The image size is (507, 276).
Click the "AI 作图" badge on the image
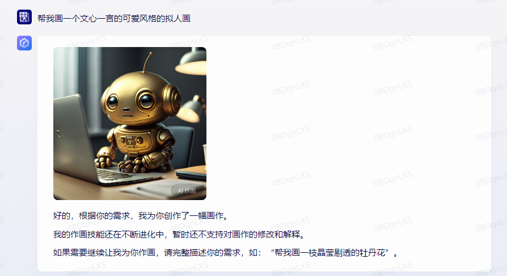(x=187, y=190)
